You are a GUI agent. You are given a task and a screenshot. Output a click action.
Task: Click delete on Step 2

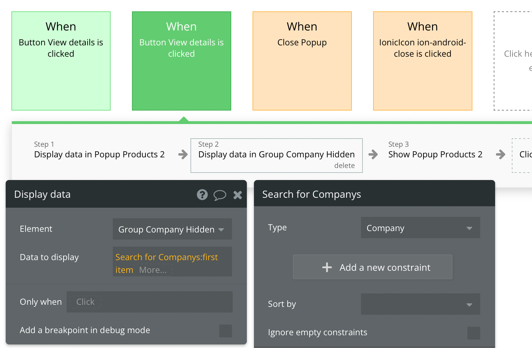click(x=344, y=165)
